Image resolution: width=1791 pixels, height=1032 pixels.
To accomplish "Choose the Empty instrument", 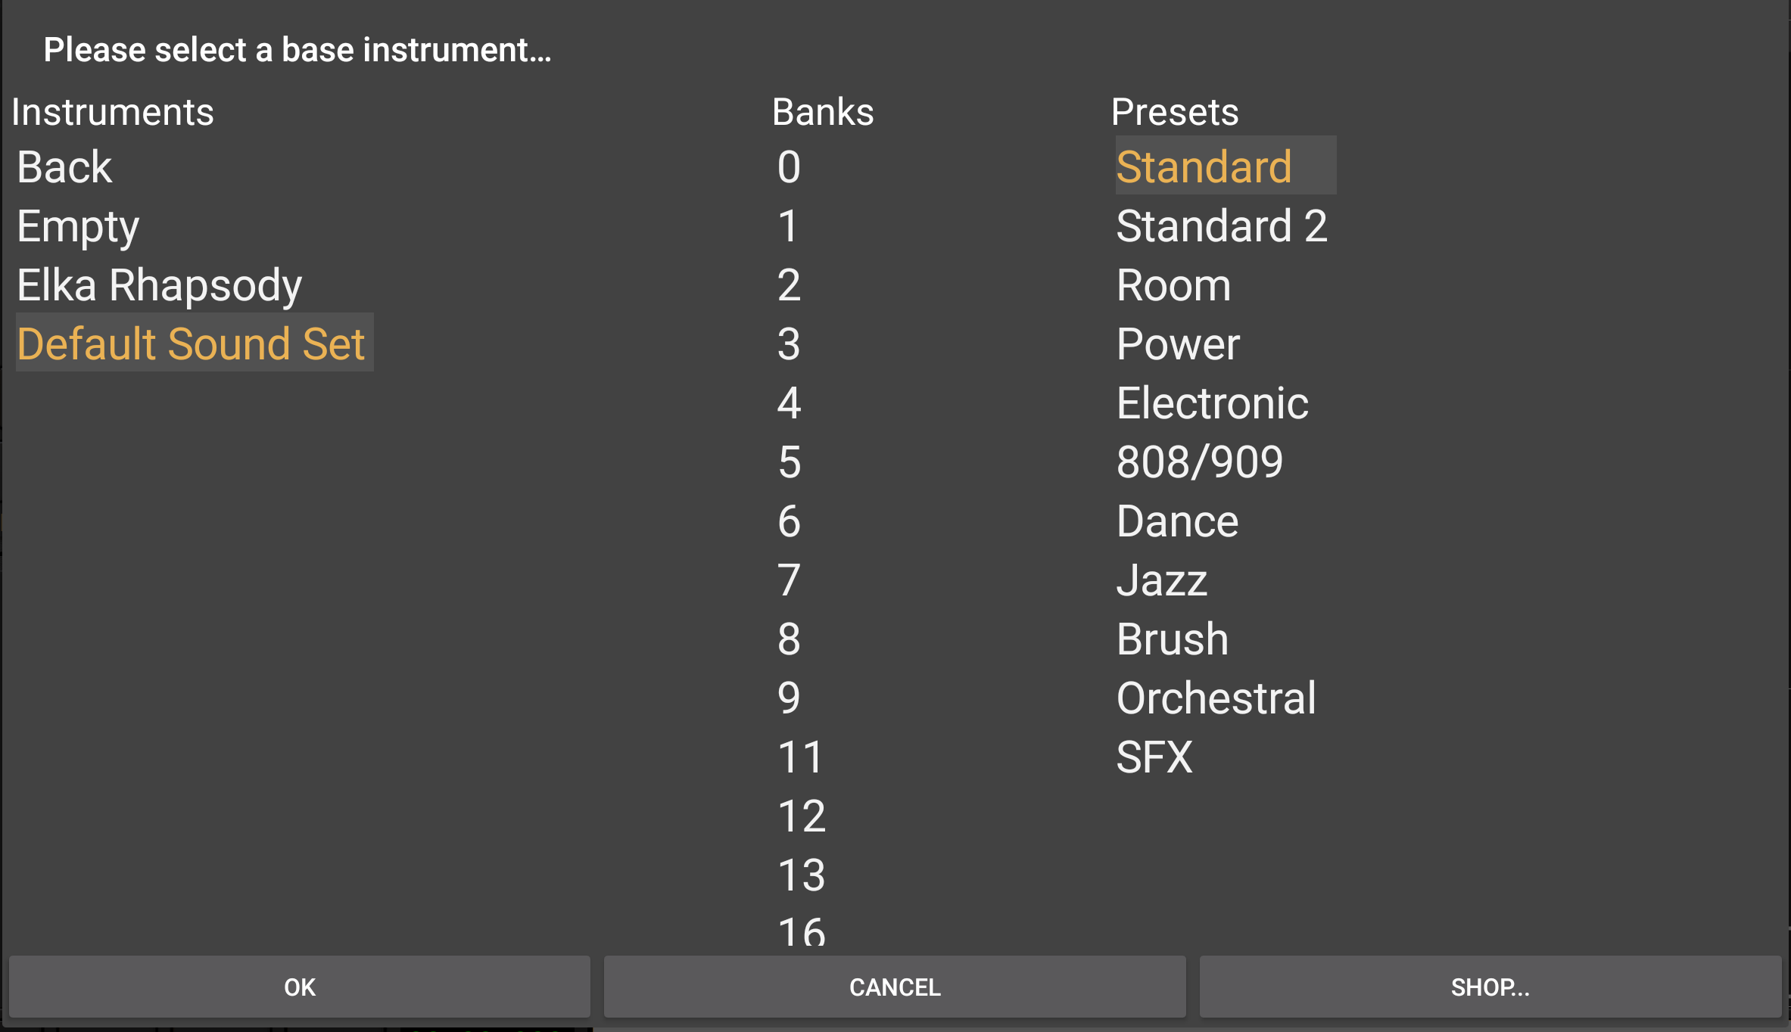I will pos(78,226).
